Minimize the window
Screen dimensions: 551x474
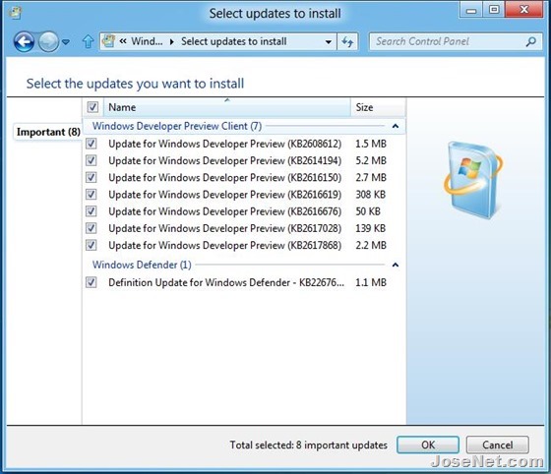(471, 10)
